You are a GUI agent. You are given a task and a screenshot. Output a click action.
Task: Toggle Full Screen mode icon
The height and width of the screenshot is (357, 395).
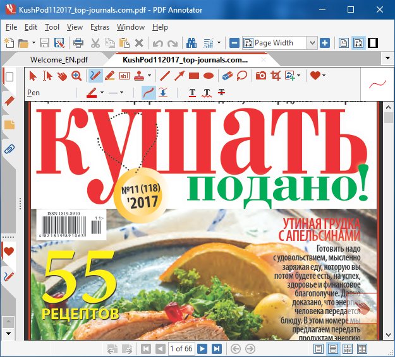[x=373, y=43]
